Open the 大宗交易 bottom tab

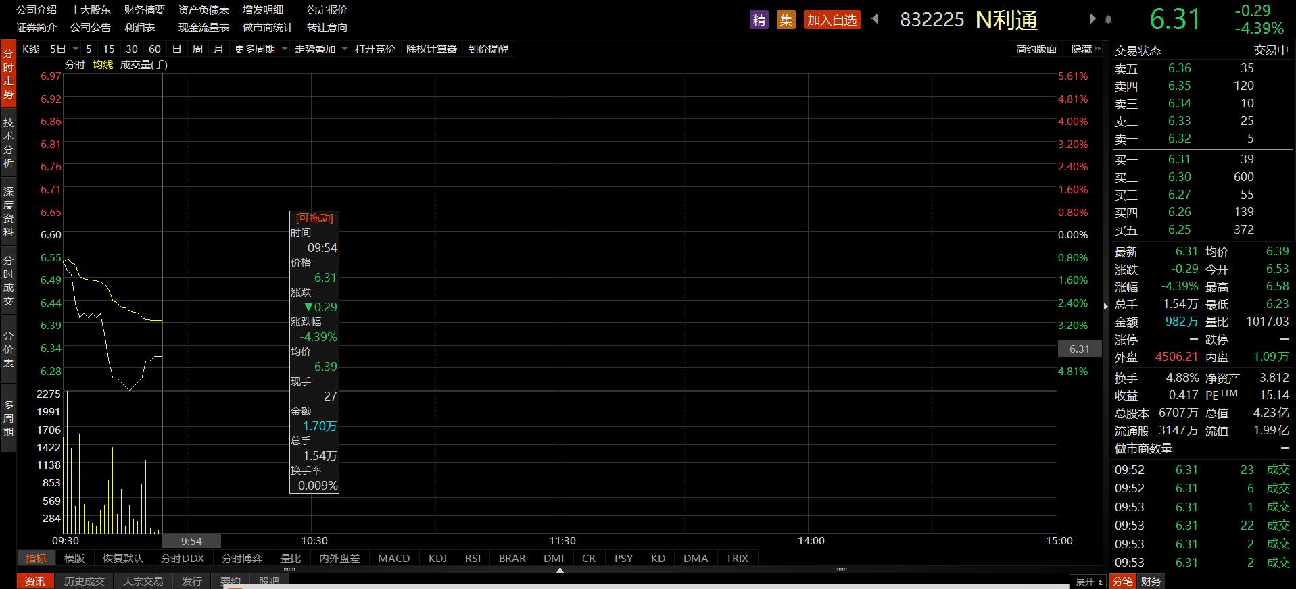point(143,581)
